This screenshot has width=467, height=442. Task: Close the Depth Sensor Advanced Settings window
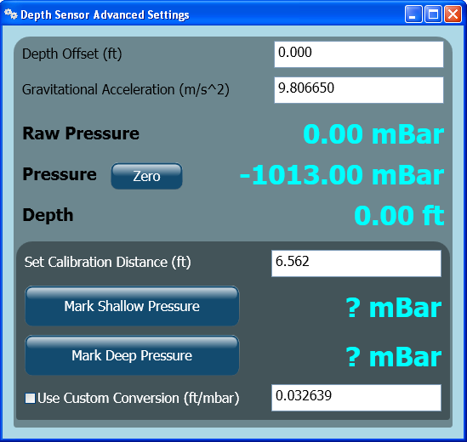pyautogui.click(x=453, y=14)
